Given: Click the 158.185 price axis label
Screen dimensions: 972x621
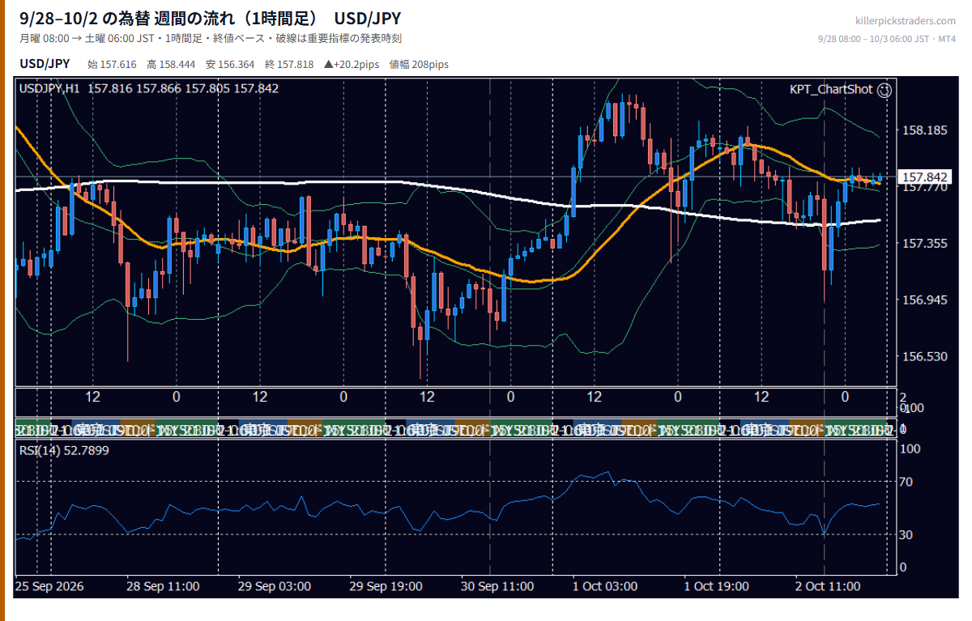Looking at the screenshot, I should 924,130.
